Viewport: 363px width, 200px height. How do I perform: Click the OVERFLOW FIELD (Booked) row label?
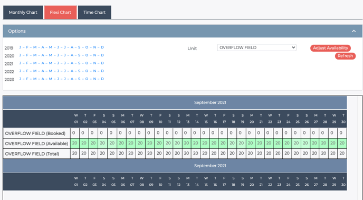pos(35,134)
